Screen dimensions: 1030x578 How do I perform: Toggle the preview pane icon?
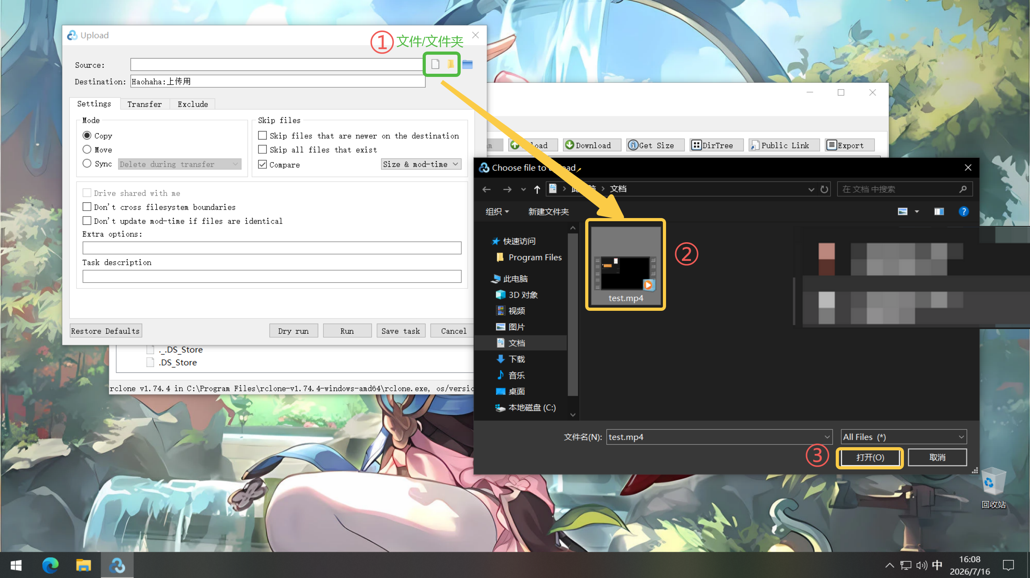click(939, 211)
